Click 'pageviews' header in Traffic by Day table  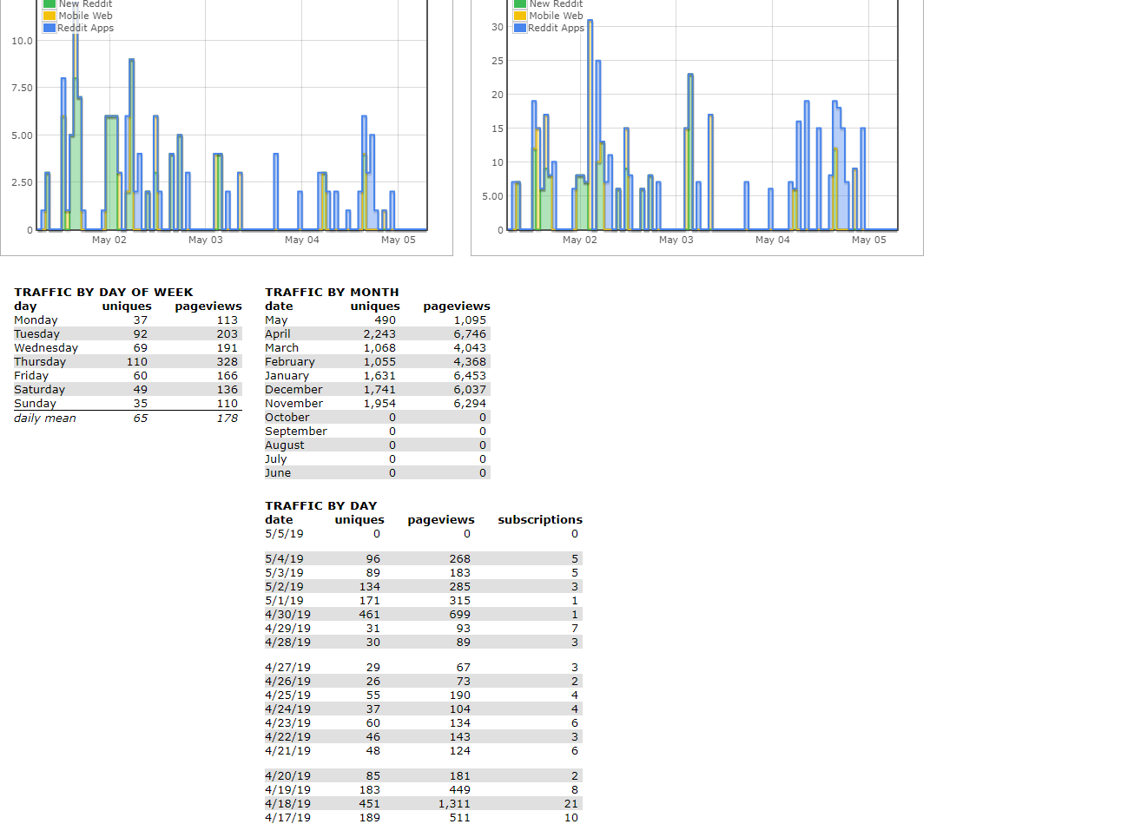440,520
